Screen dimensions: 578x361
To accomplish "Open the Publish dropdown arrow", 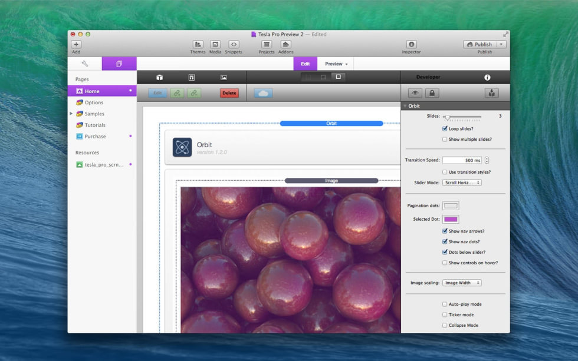I will pos(501,44).
